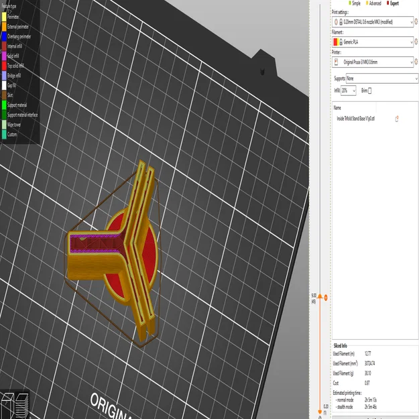Click the cog icon inside Print settings dropdown
The height and width of the screenshot is (419, 419).
pos(336,22)
